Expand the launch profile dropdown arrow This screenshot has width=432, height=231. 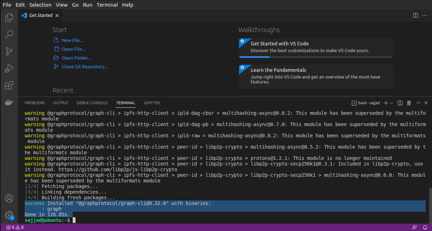tap(392, 103)
